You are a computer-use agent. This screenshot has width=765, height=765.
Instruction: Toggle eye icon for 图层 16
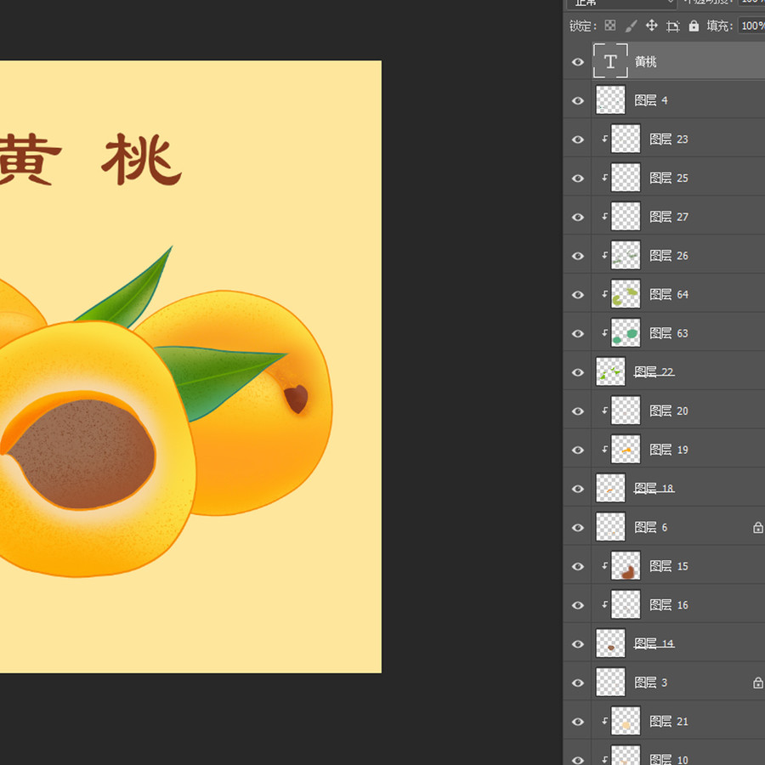(578, 605)
